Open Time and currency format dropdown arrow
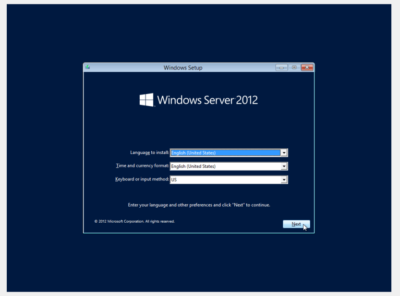 tap(284, 166)
